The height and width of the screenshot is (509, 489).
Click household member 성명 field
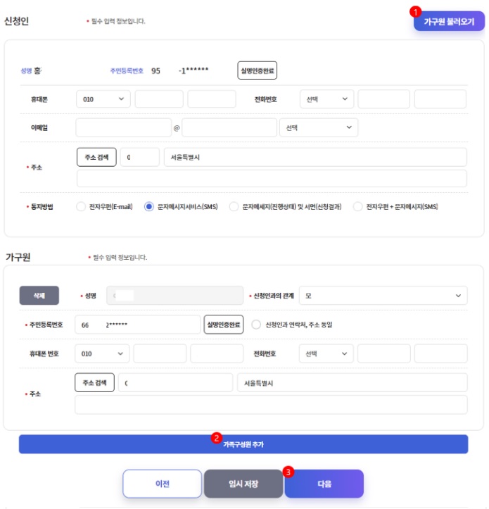(x=174, y=296)
